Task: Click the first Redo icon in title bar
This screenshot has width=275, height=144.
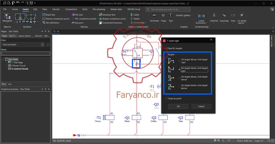Action: click(22, 3)
